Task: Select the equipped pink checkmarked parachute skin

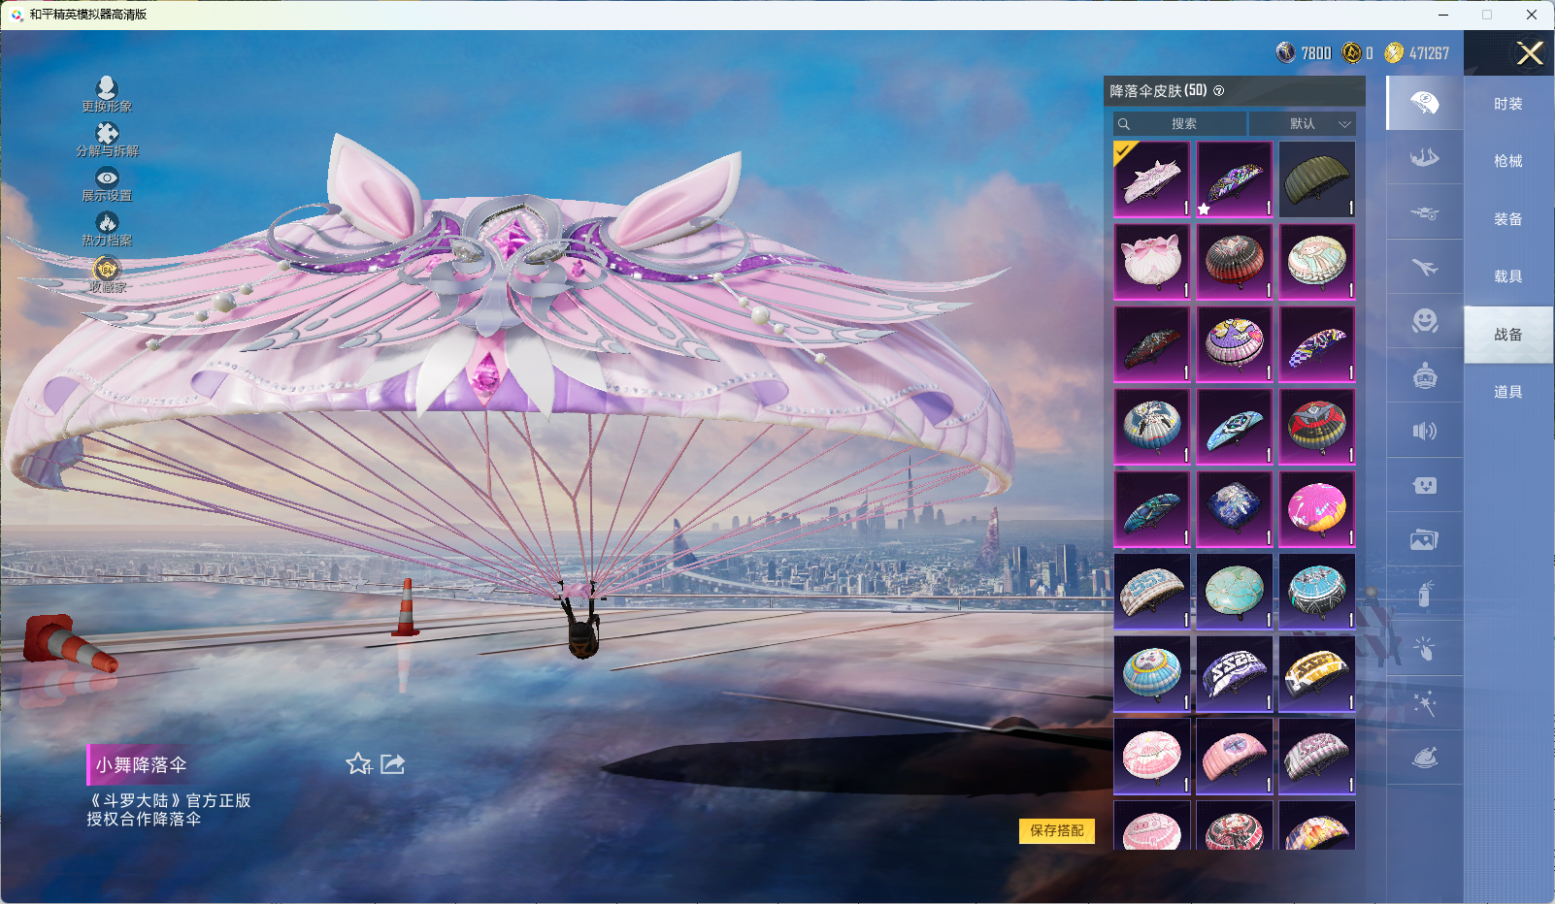Action: click(1151, 179)
